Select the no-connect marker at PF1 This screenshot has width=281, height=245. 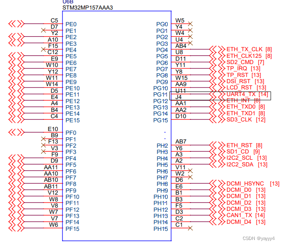click(43, 139)
